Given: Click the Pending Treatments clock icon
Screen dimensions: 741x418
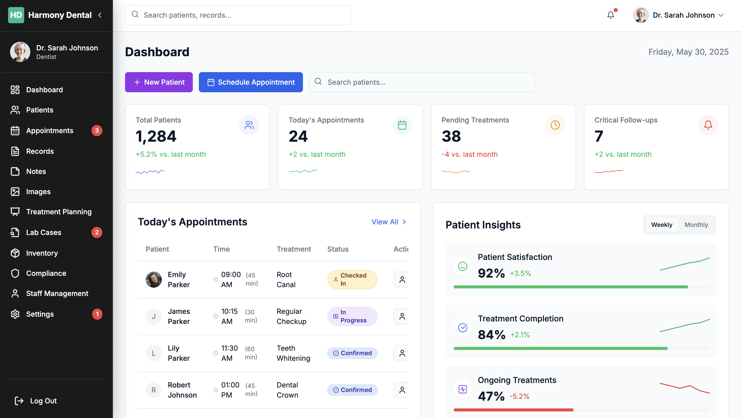Looking at the screenshot, I should tap(555, 125).
